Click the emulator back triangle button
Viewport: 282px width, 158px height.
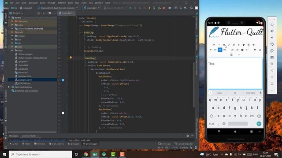pyautogui.click(x=272, y=71)
